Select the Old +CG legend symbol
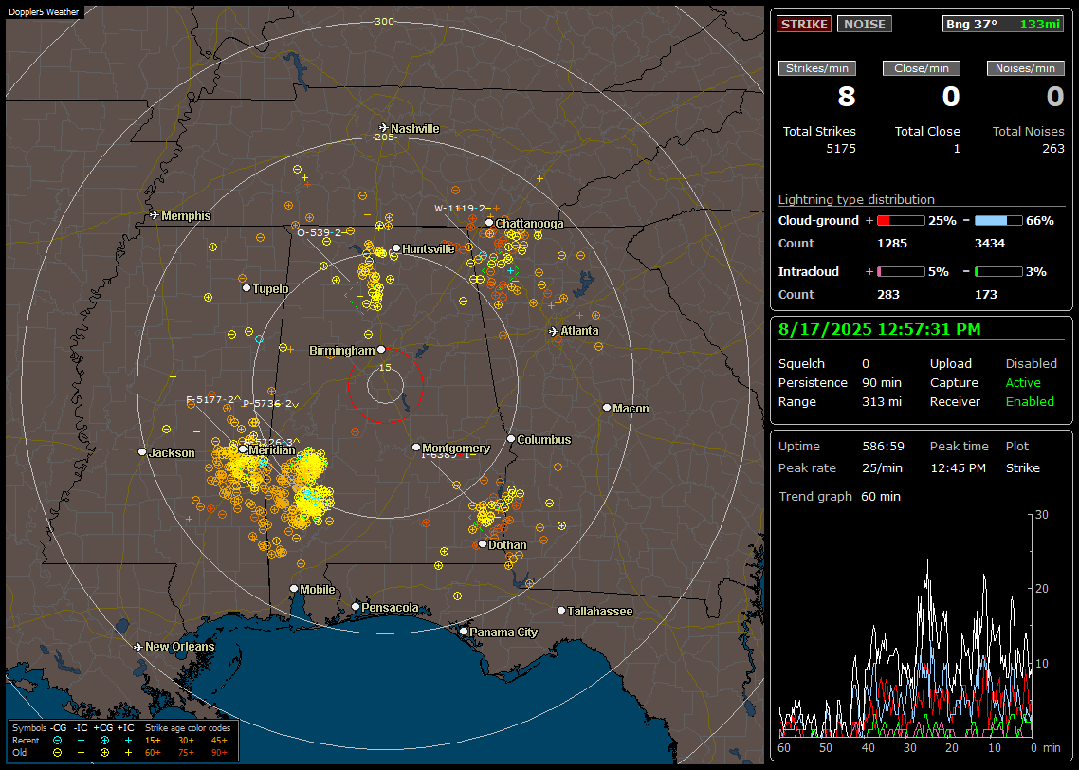 (x=104, y=753)
